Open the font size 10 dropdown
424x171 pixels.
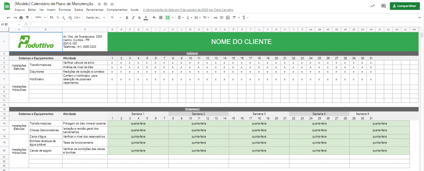click(116, 17)
